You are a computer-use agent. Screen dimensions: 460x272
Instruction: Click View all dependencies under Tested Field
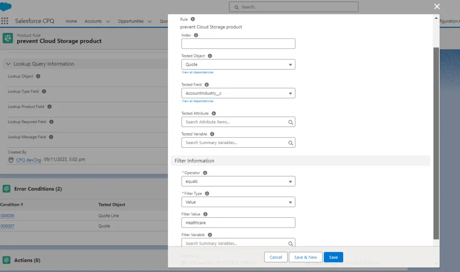(x=198, y=101)
